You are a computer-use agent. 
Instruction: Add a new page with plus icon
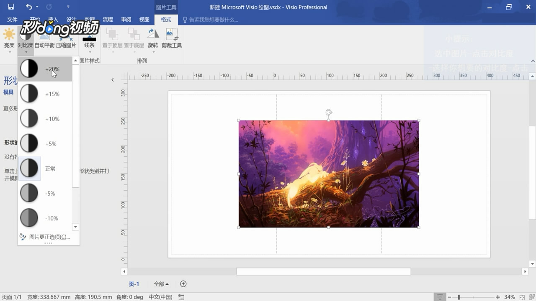pos(183,284)
